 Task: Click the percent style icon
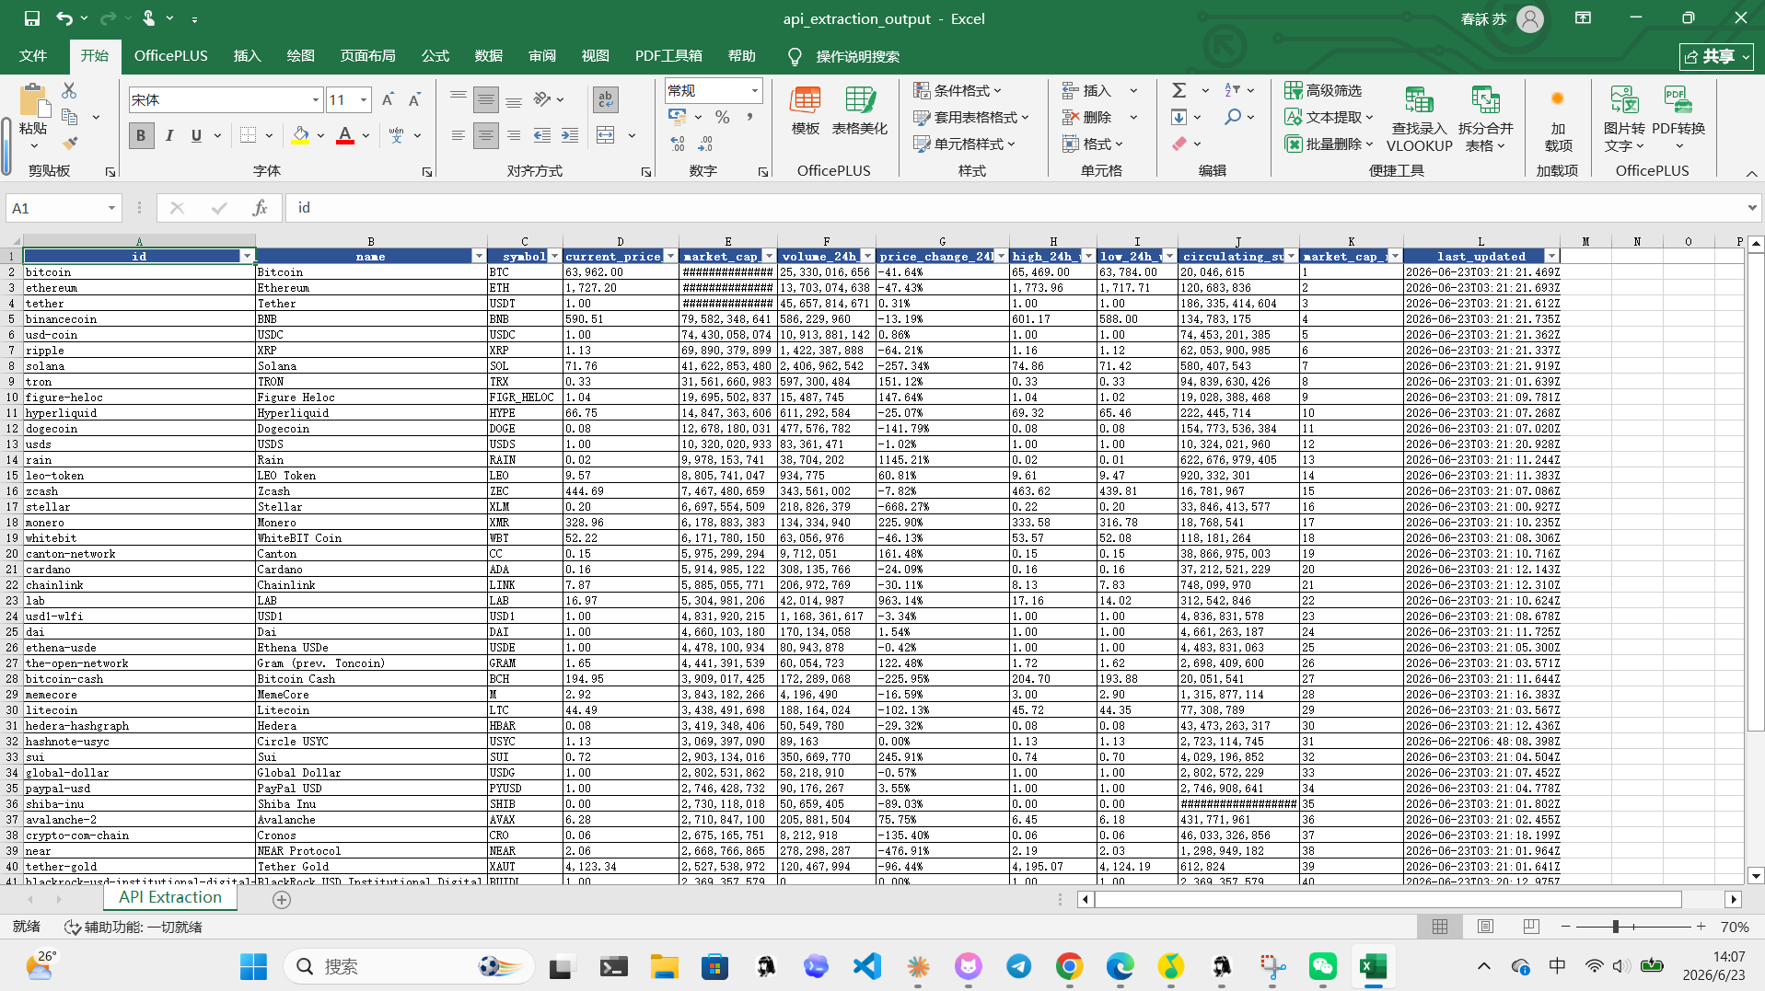tap(723, 117)
